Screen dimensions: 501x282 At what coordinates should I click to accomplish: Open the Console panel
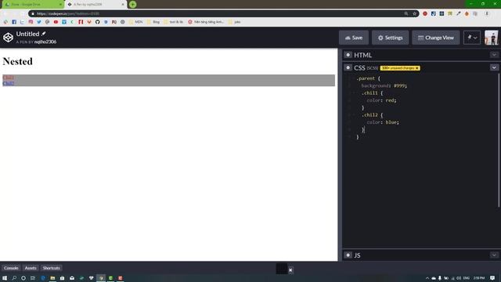tap(11, 268)
